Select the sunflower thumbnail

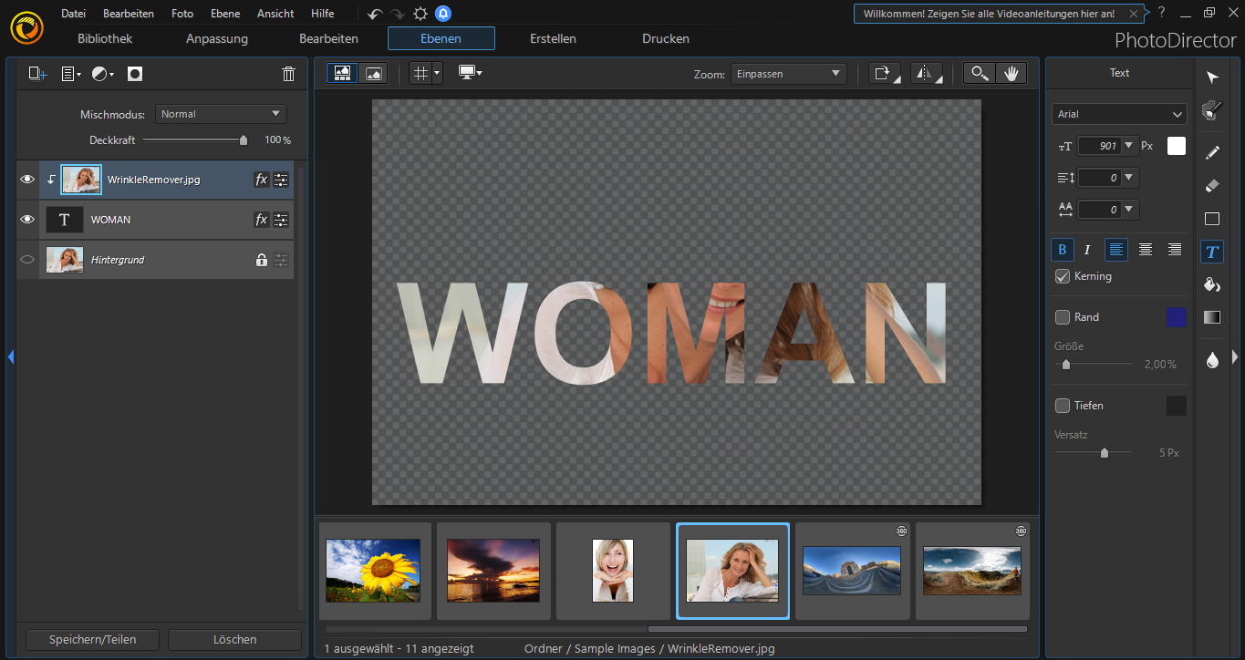[373, 571]
